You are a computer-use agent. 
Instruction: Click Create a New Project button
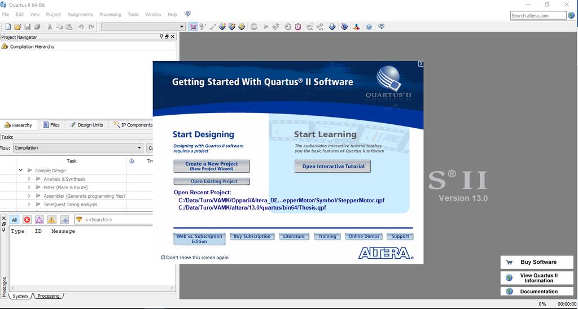(212, 166)
